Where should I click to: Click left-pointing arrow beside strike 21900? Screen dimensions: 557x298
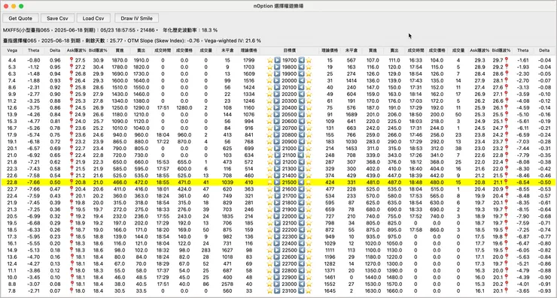tap(301, 209)
